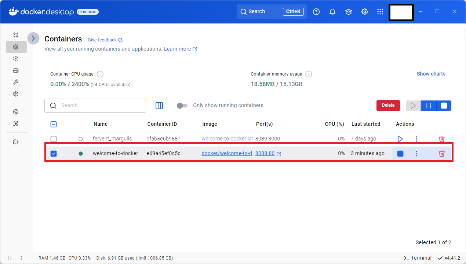The image size is (466, 264).
Task: Open column customization options
Action: pyautogui.click(x=159, y=105)
